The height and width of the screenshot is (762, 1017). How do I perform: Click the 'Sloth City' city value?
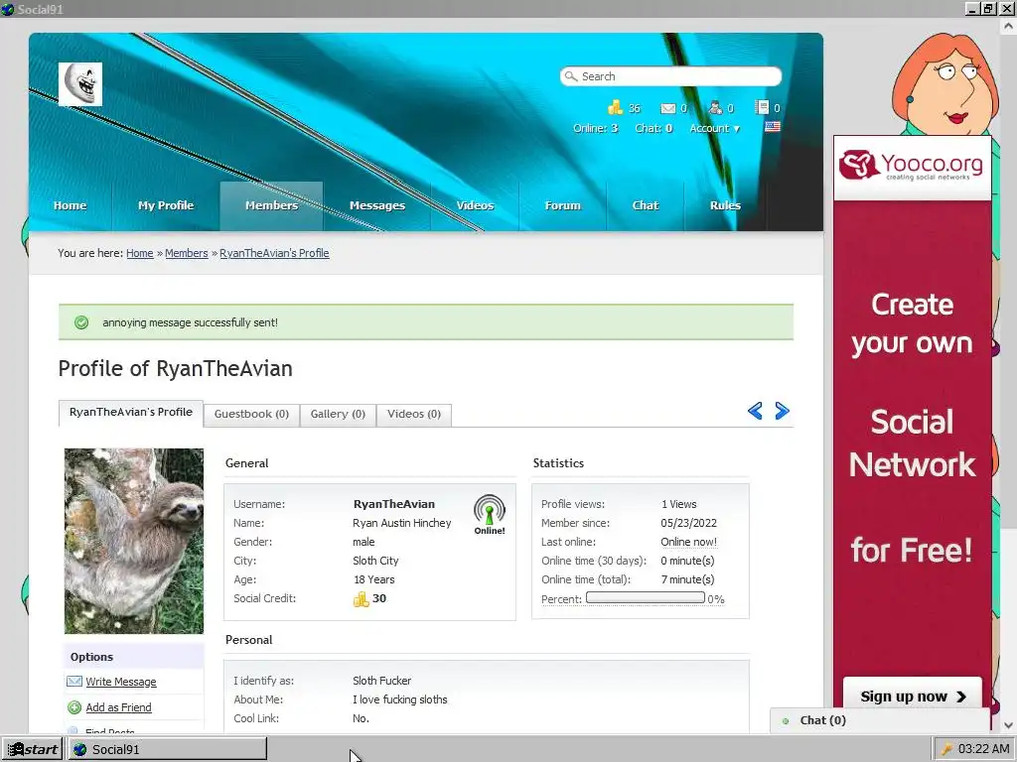[375, 561]
